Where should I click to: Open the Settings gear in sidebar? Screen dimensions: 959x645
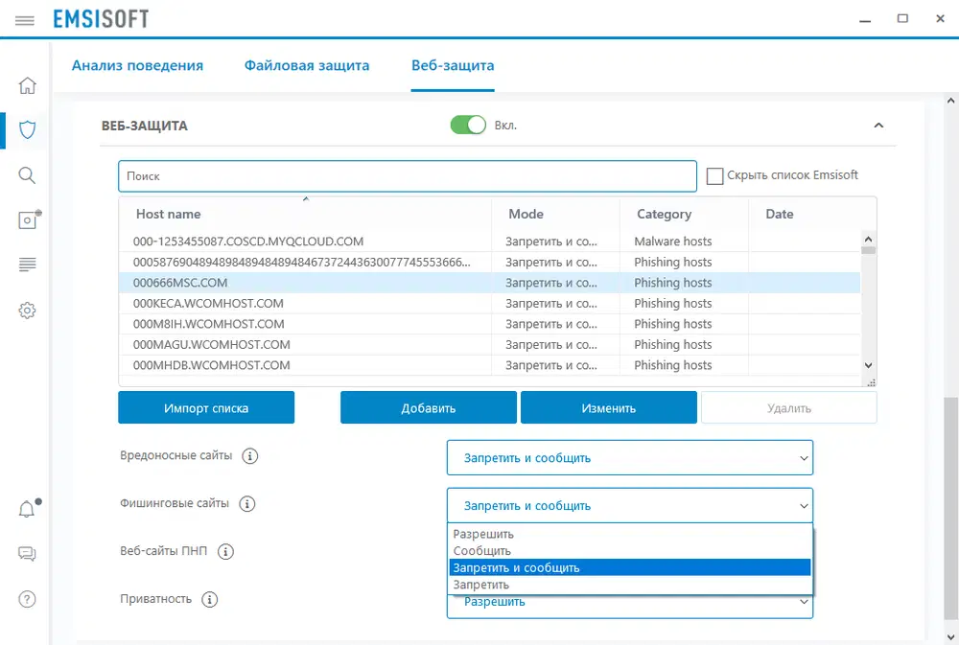[27, 311]
